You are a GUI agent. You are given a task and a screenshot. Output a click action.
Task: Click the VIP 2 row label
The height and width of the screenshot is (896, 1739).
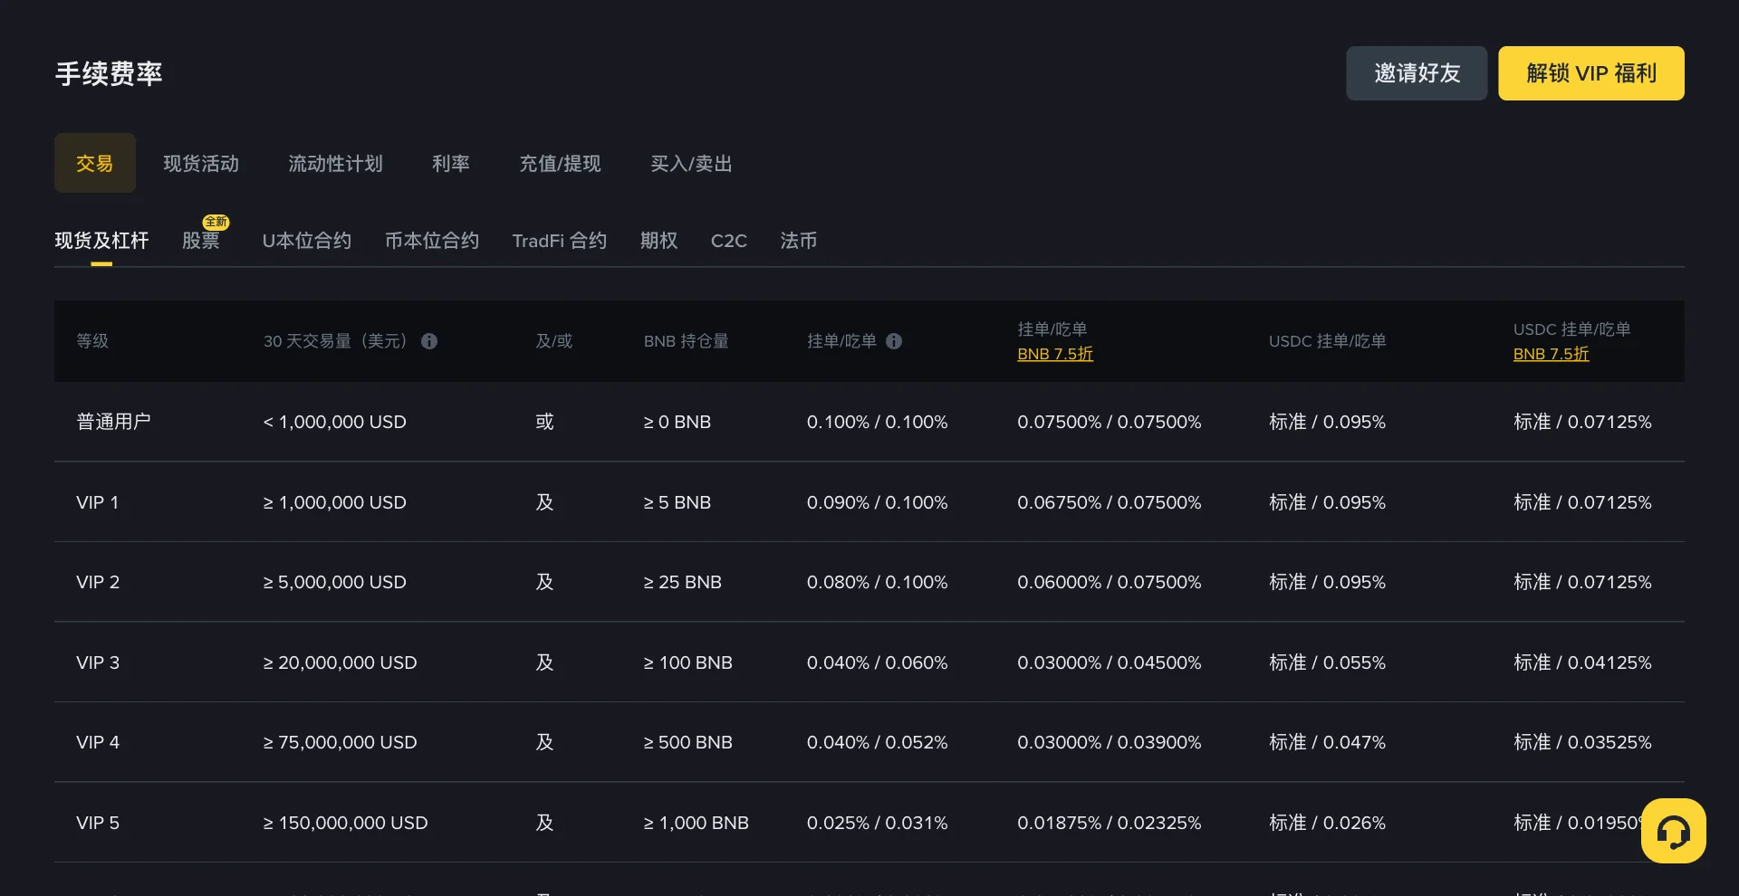98,582
